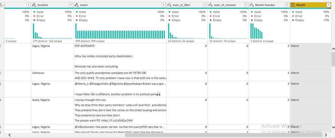
Task: Click tweet cell 'I always thought this too.'
Action: tap(120, 111)
